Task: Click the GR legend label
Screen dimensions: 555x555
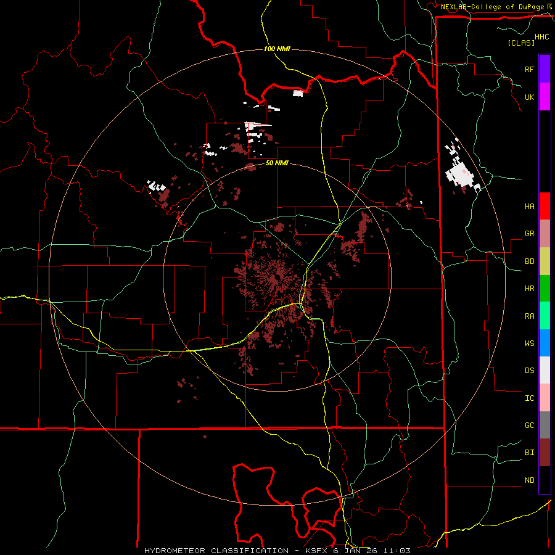Action: [x=529, y=234]
